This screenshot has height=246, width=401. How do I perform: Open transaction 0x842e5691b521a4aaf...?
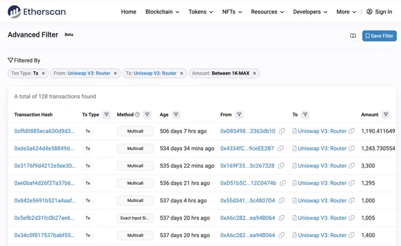(45, 200)
